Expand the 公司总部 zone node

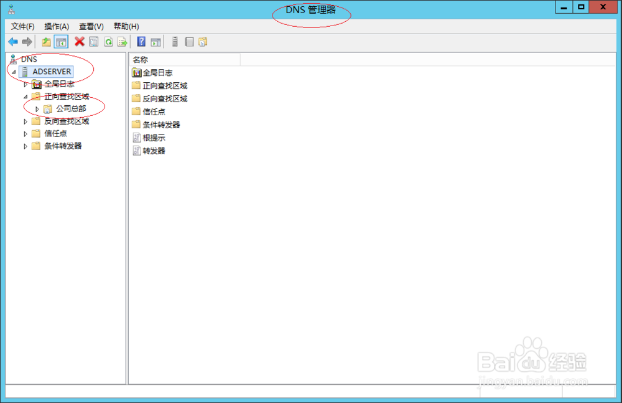pos(37,108)
